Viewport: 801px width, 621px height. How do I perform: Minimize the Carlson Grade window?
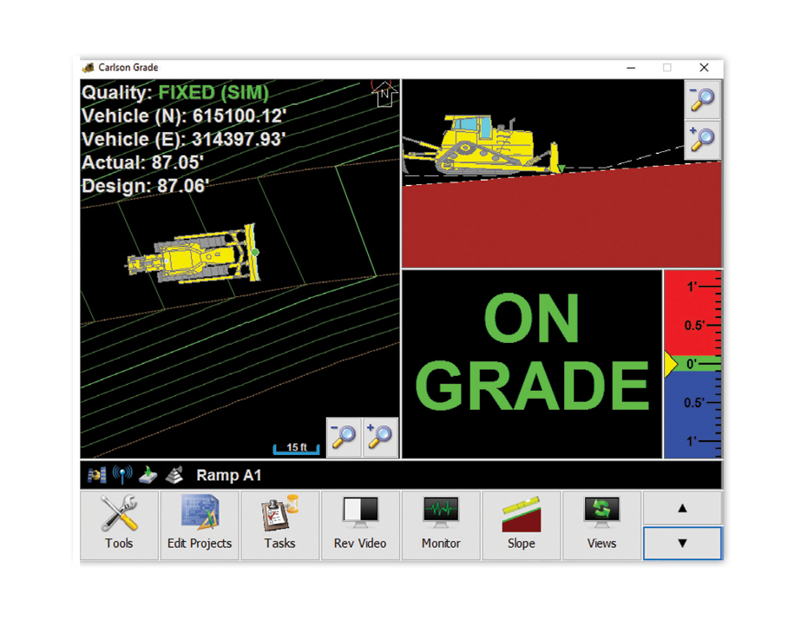pos(631,68)
